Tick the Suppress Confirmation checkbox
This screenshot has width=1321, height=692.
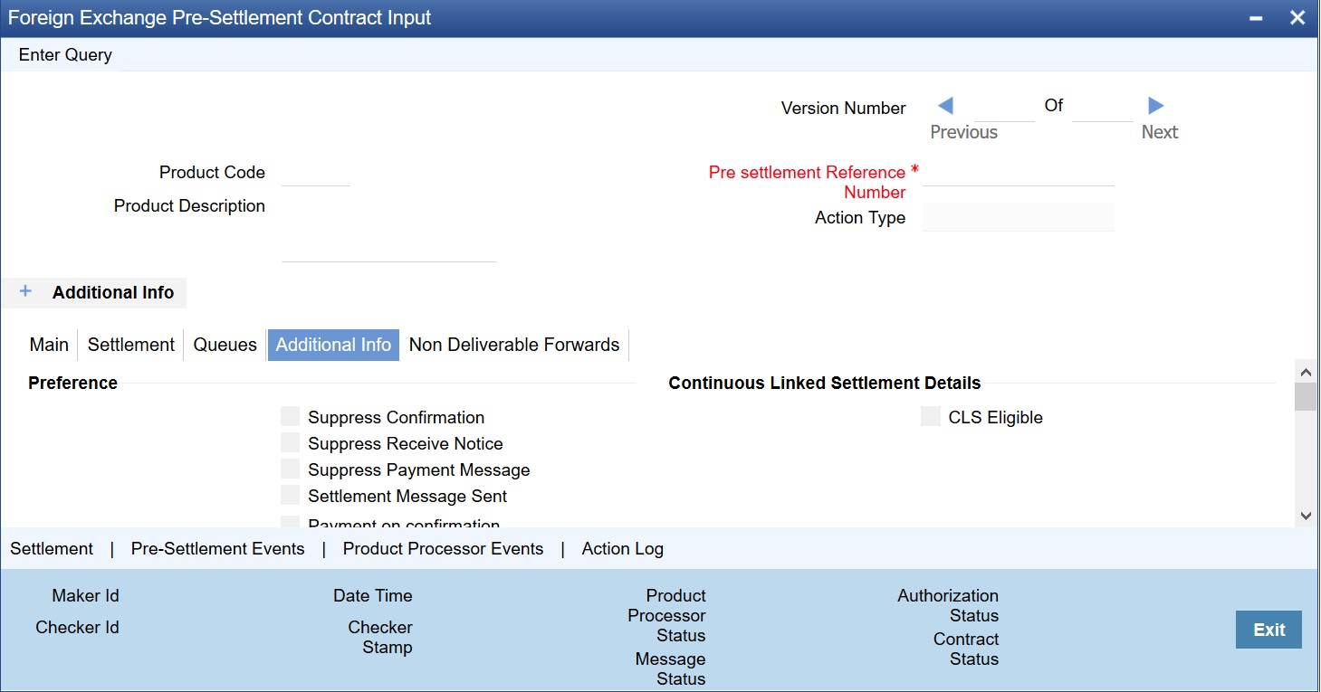coord(290,416)
